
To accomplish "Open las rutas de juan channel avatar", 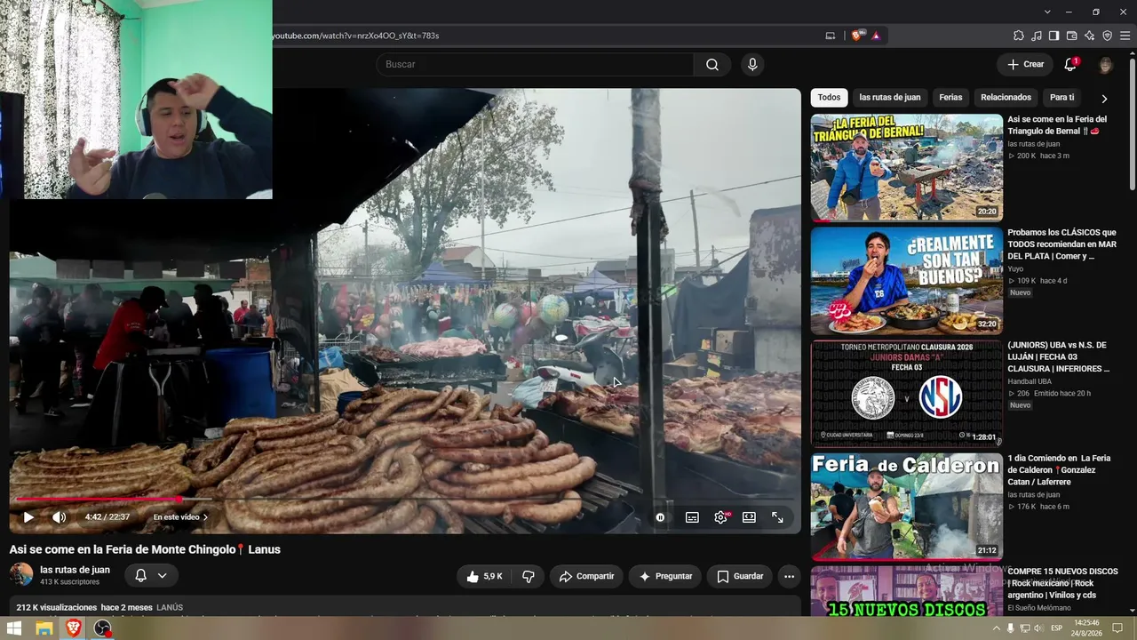I will (21, 574).
